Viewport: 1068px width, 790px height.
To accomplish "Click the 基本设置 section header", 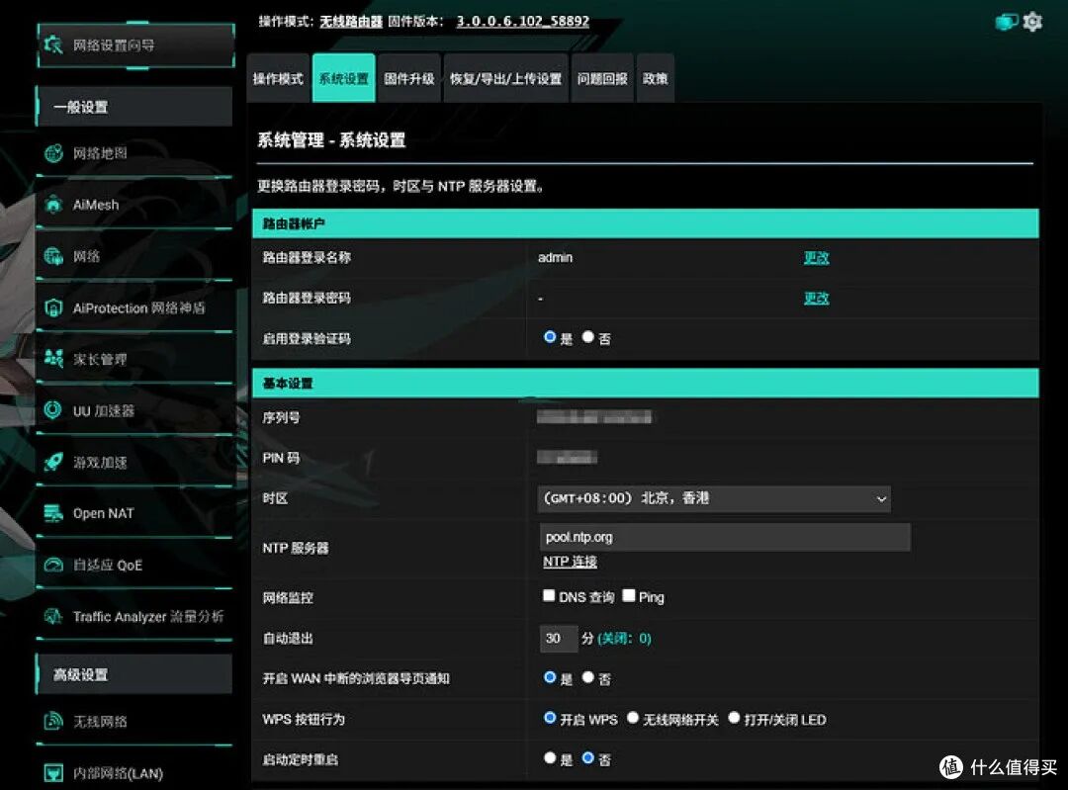I will (x=645, y=383).
